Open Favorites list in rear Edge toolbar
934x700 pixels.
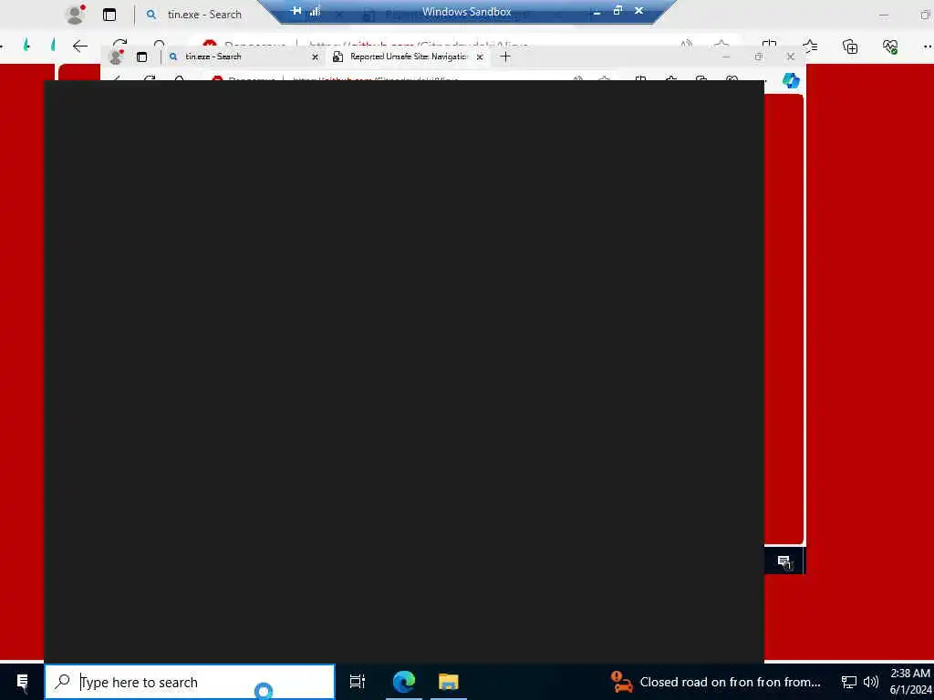[x=810, y=46]
